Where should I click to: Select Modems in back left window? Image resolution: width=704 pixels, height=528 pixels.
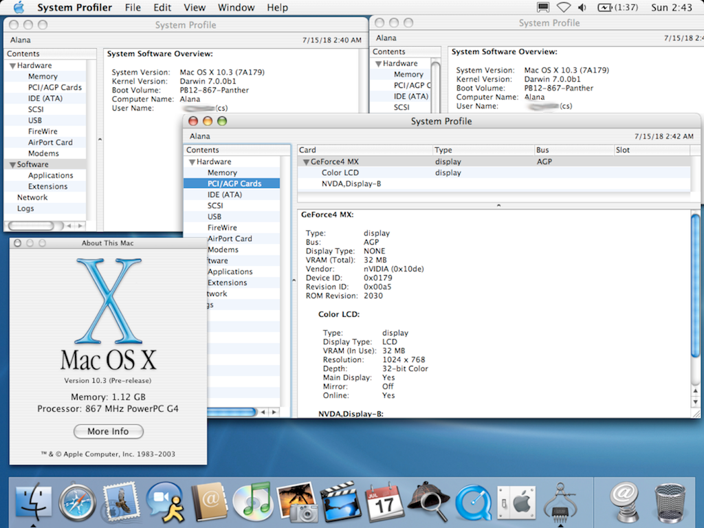(45, 153)
